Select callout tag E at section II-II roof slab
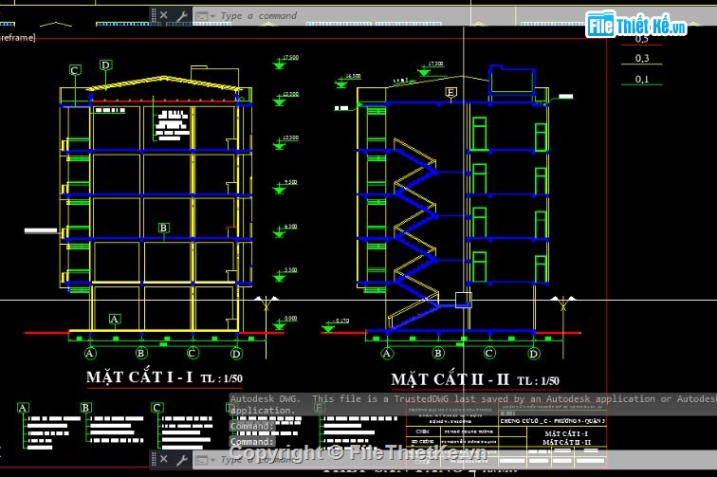Screen dimensions: 717x477 click(x=450, y=93)
